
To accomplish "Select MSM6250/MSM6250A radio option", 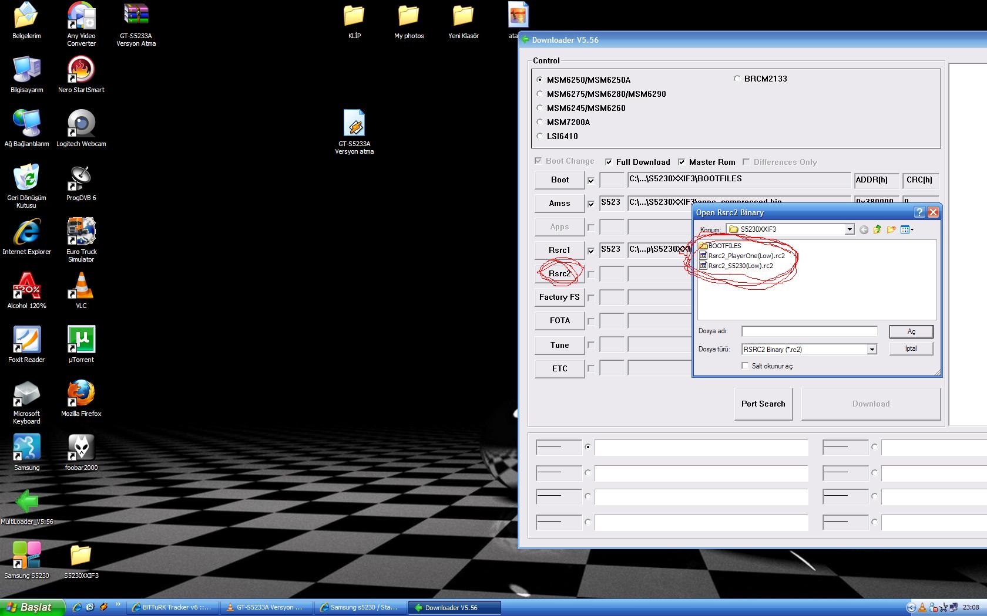I will point(540,80).
